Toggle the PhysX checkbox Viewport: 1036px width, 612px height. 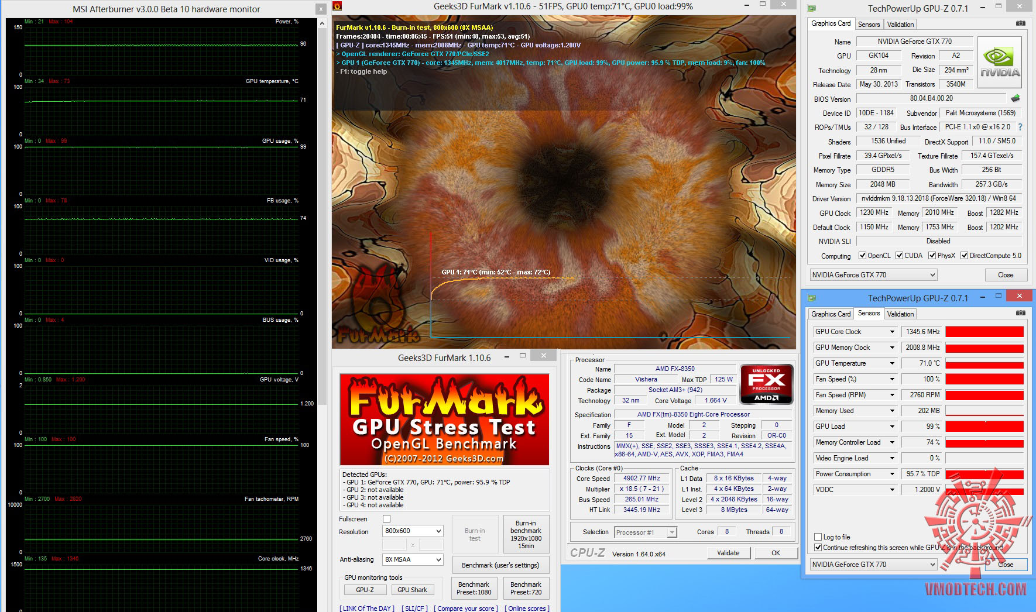932,256
